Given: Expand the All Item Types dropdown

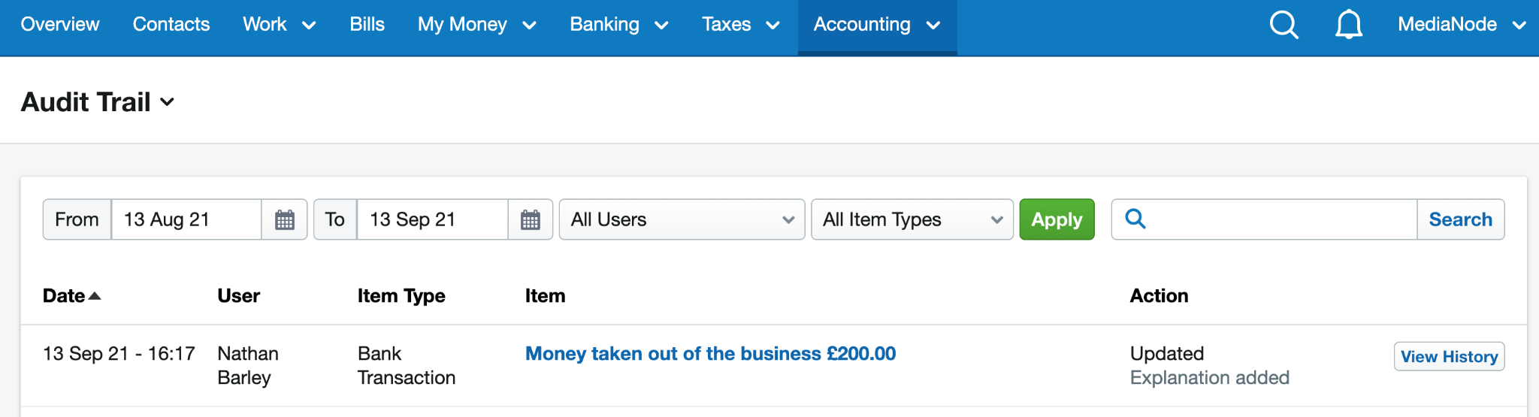Looking at the screenshot, I should click(912, 219).
